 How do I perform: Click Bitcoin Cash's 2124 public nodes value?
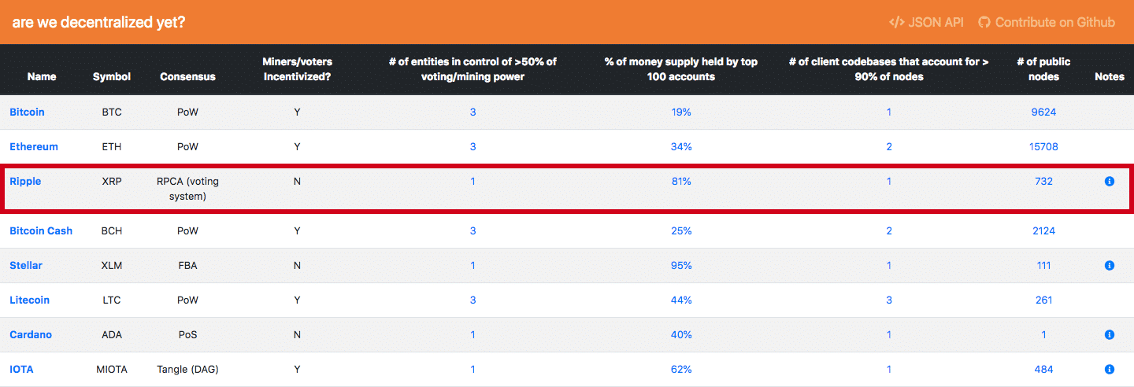point(1043,230)
